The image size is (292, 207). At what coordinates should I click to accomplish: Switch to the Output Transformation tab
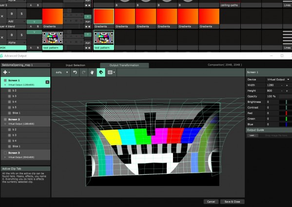124,65
